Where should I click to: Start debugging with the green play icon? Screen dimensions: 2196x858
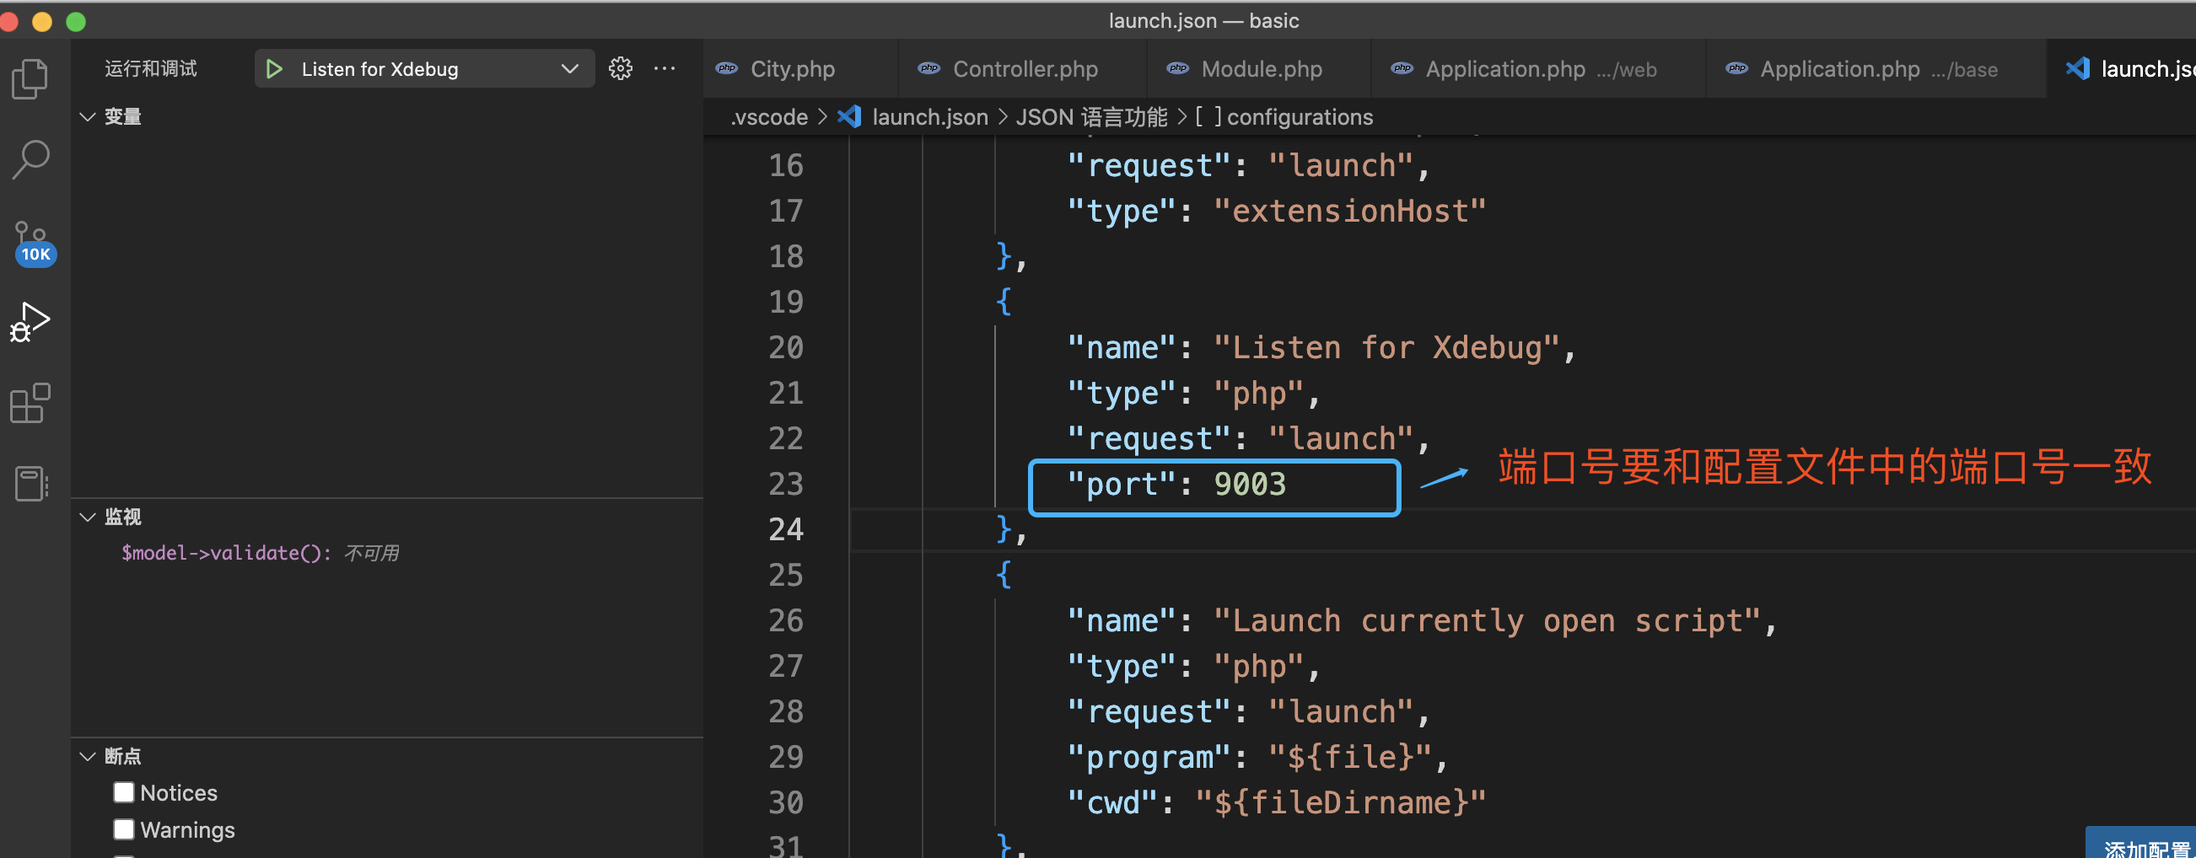(x=273, y=69)
